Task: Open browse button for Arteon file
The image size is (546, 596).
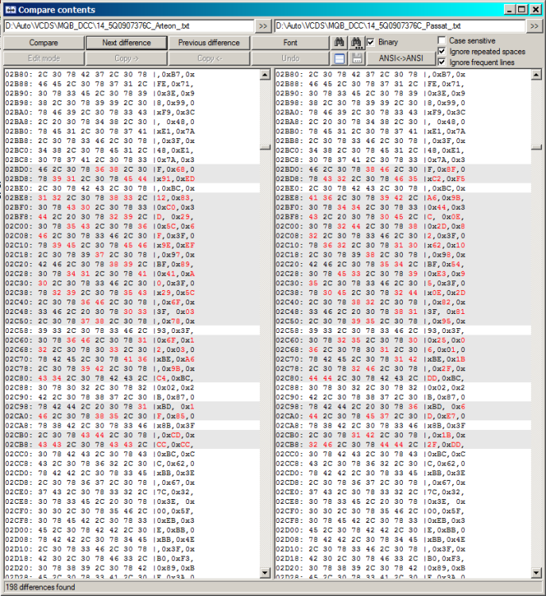Action: (263, 26)
